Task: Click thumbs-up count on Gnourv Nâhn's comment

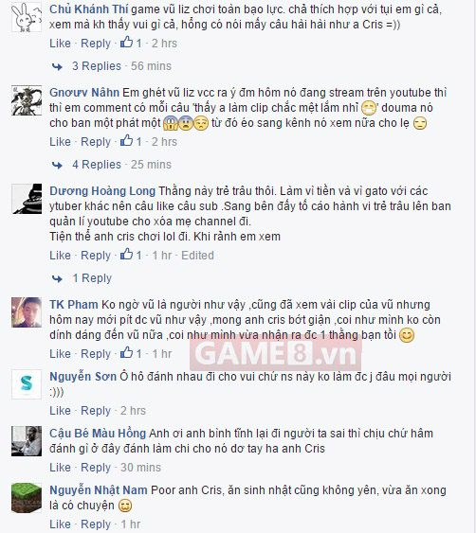Action: [138, 141]
